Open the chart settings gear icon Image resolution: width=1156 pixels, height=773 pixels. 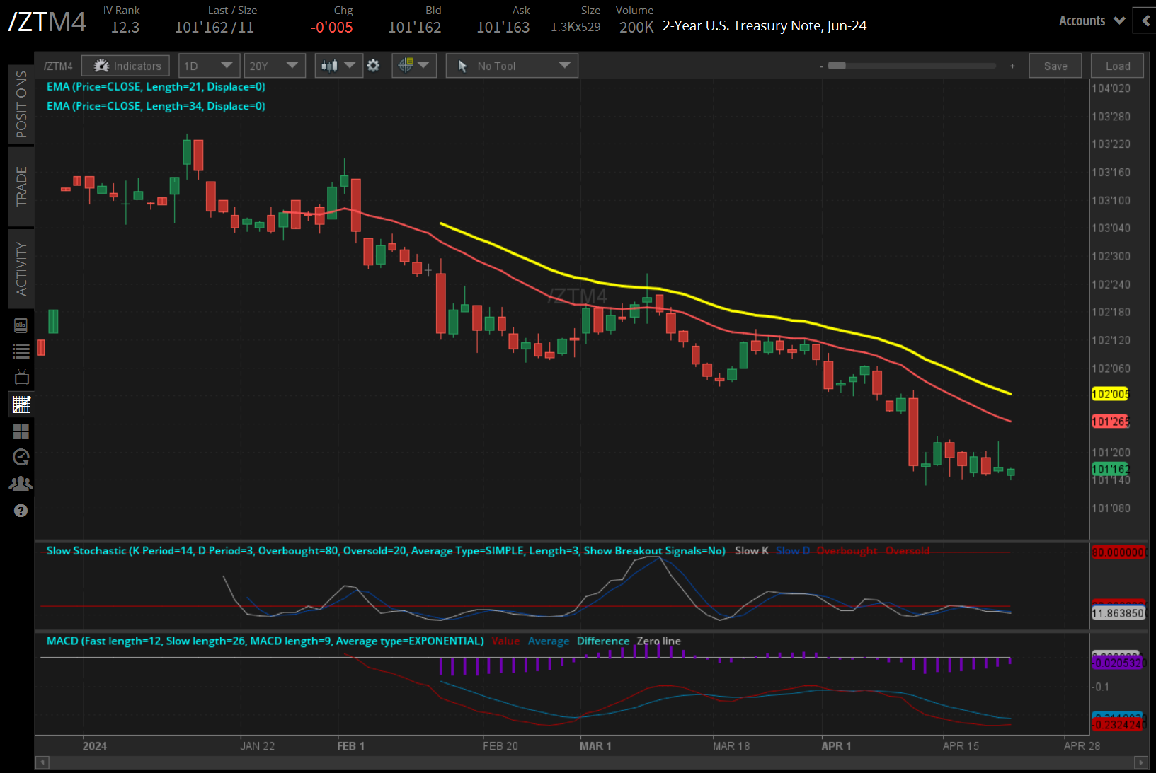pos(373,66)
